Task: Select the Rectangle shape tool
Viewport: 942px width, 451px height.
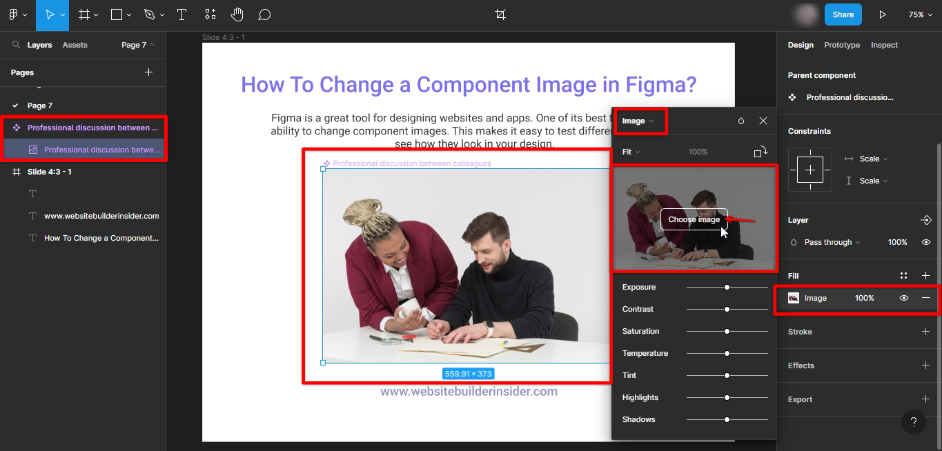Action: pos(117,14)
